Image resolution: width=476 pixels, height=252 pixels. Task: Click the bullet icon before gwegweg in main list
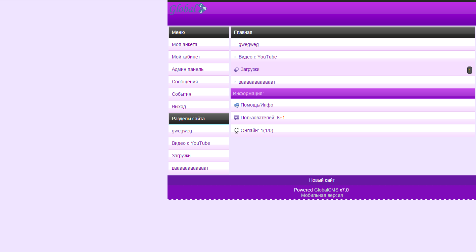(x=235, y=45)
